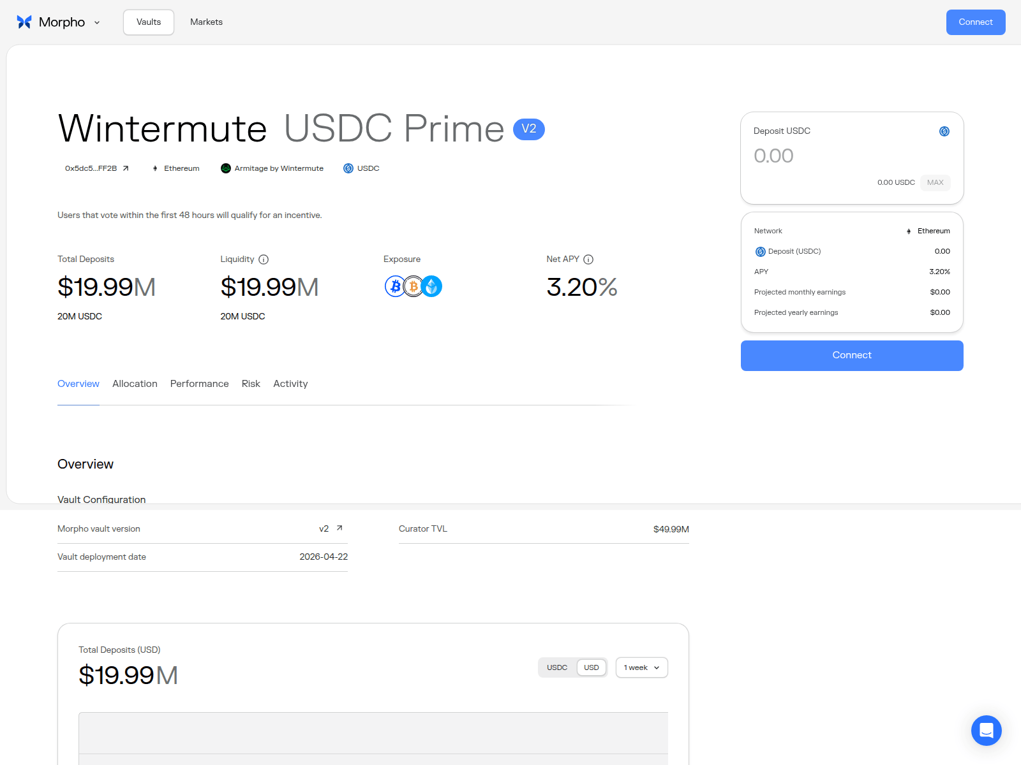Click the Morpho butterfly logo
Viewport: 1021px width, 765px height.
24,22
